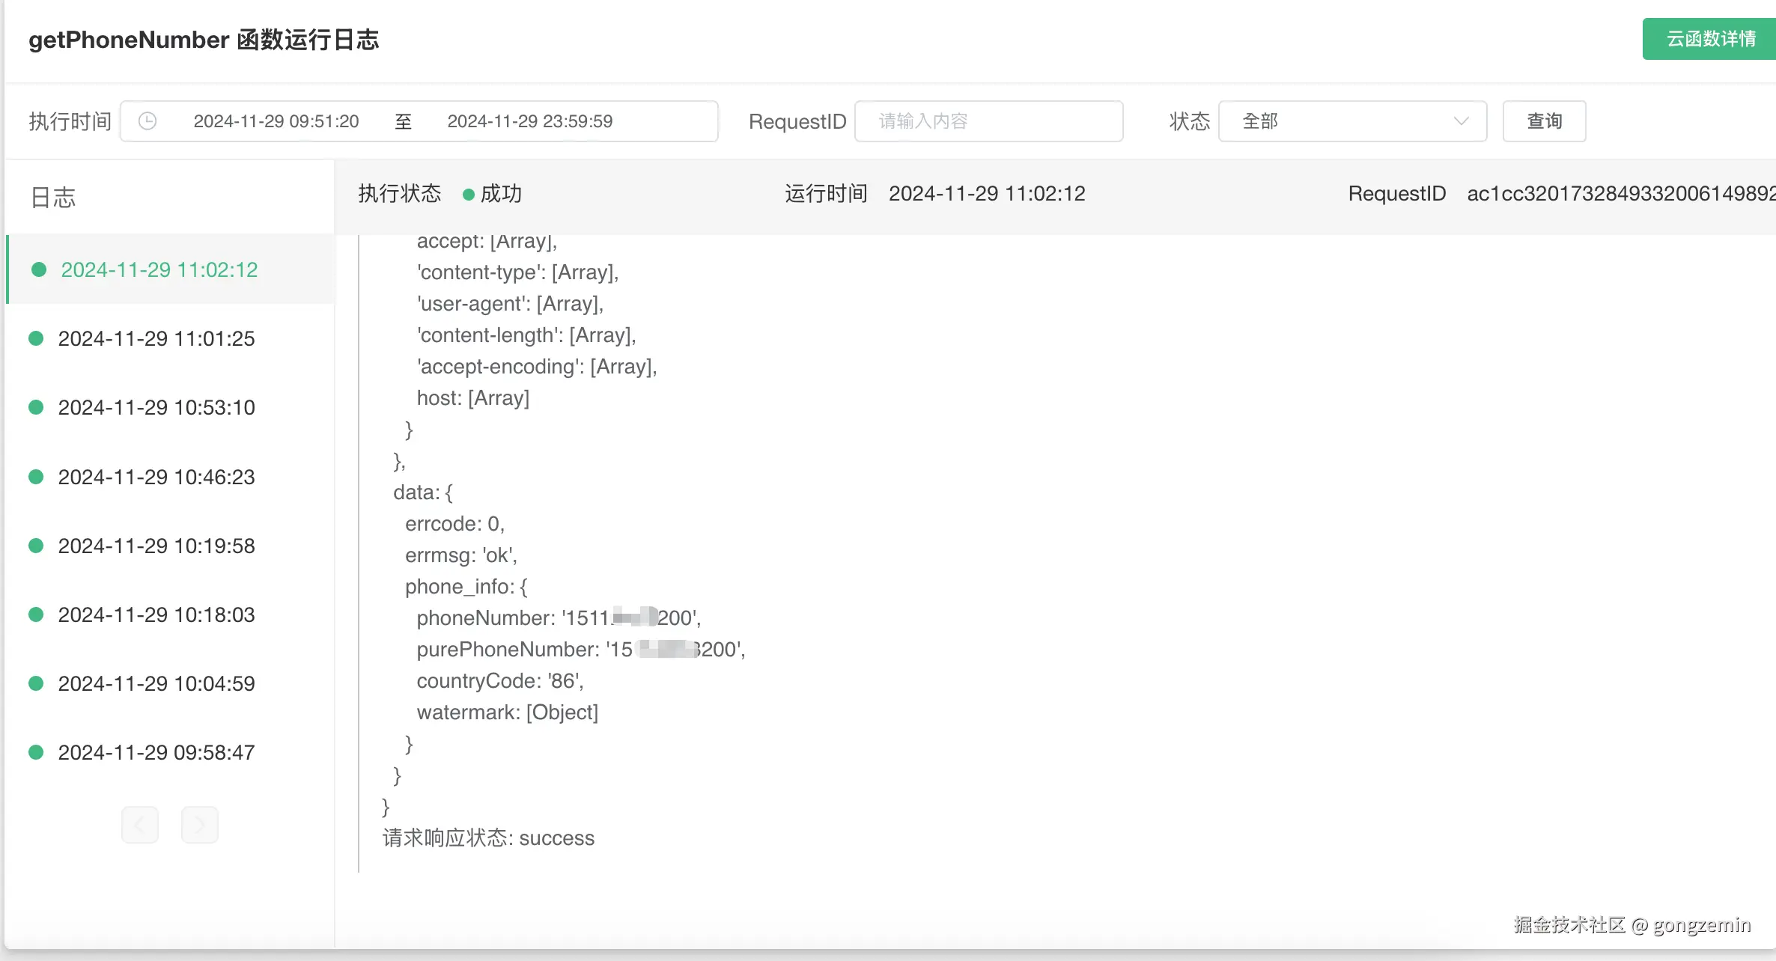
Task: Click the previous page arrow under log list
Action: click(x=140, y=825)
